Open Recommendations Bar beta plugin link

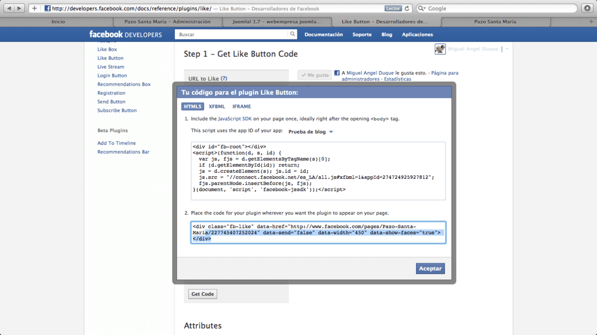[x=123, y=152]
